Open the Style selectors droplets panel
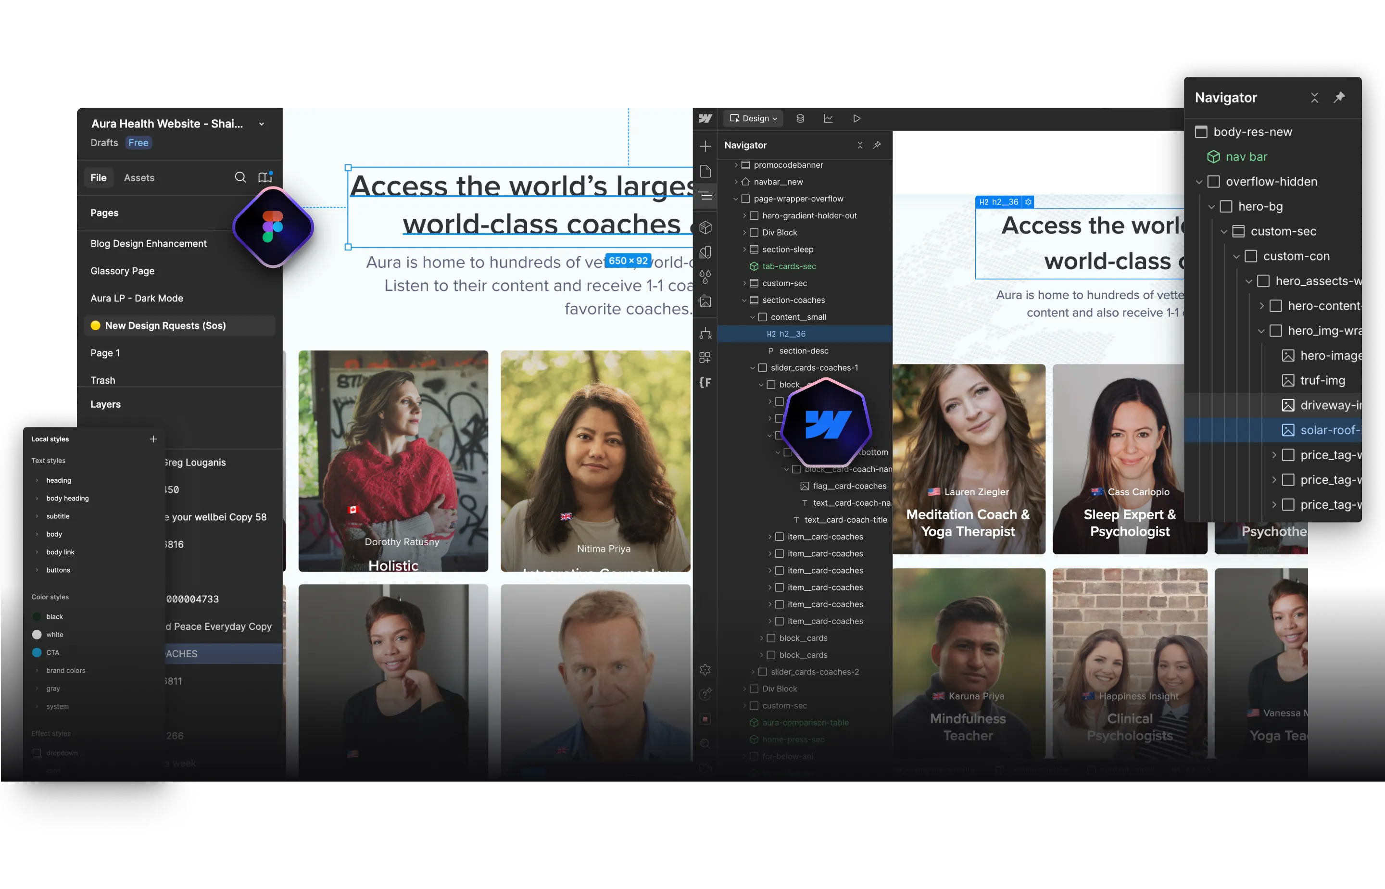The image size is (1385, 889). pyautogui.click(x=705, y=276)
